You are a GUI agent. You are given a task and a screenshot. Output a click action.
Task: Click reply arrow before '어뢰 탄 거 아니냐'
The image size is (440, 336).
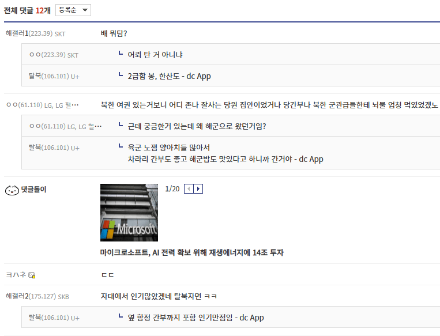[121, 54]
